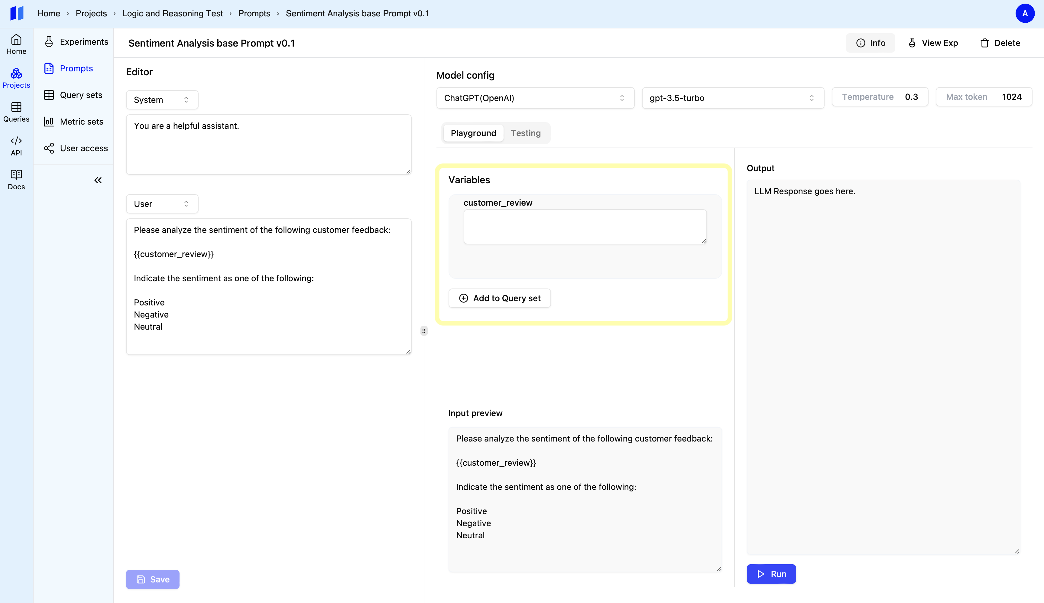
Task: Switch to the Testing tab
Action: pos(525,133)
